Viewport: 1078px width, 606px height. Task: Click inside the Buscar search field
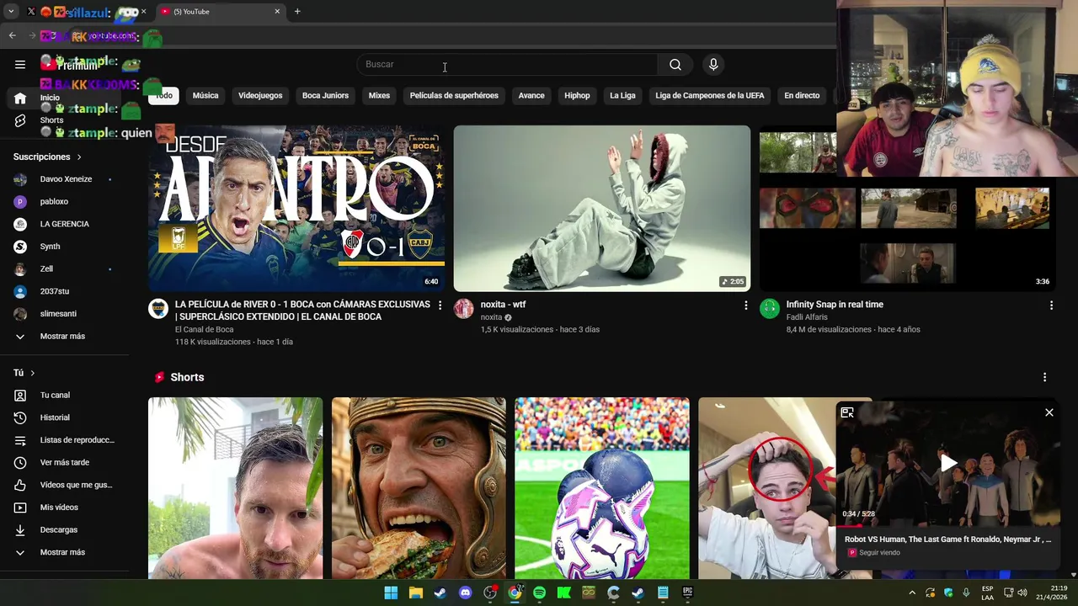507,65
